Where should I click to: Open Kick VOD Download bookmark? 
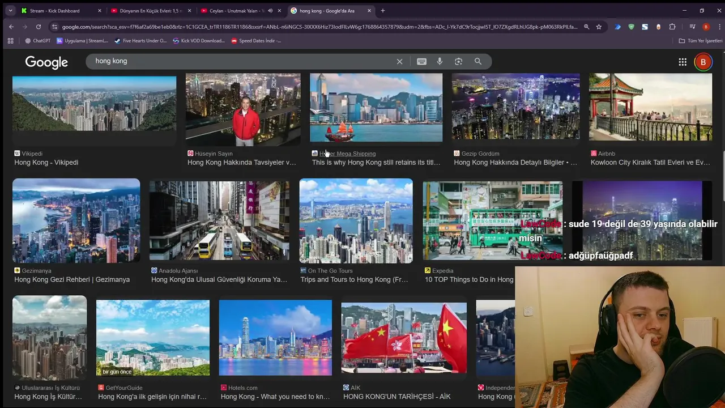pos(199,41)
